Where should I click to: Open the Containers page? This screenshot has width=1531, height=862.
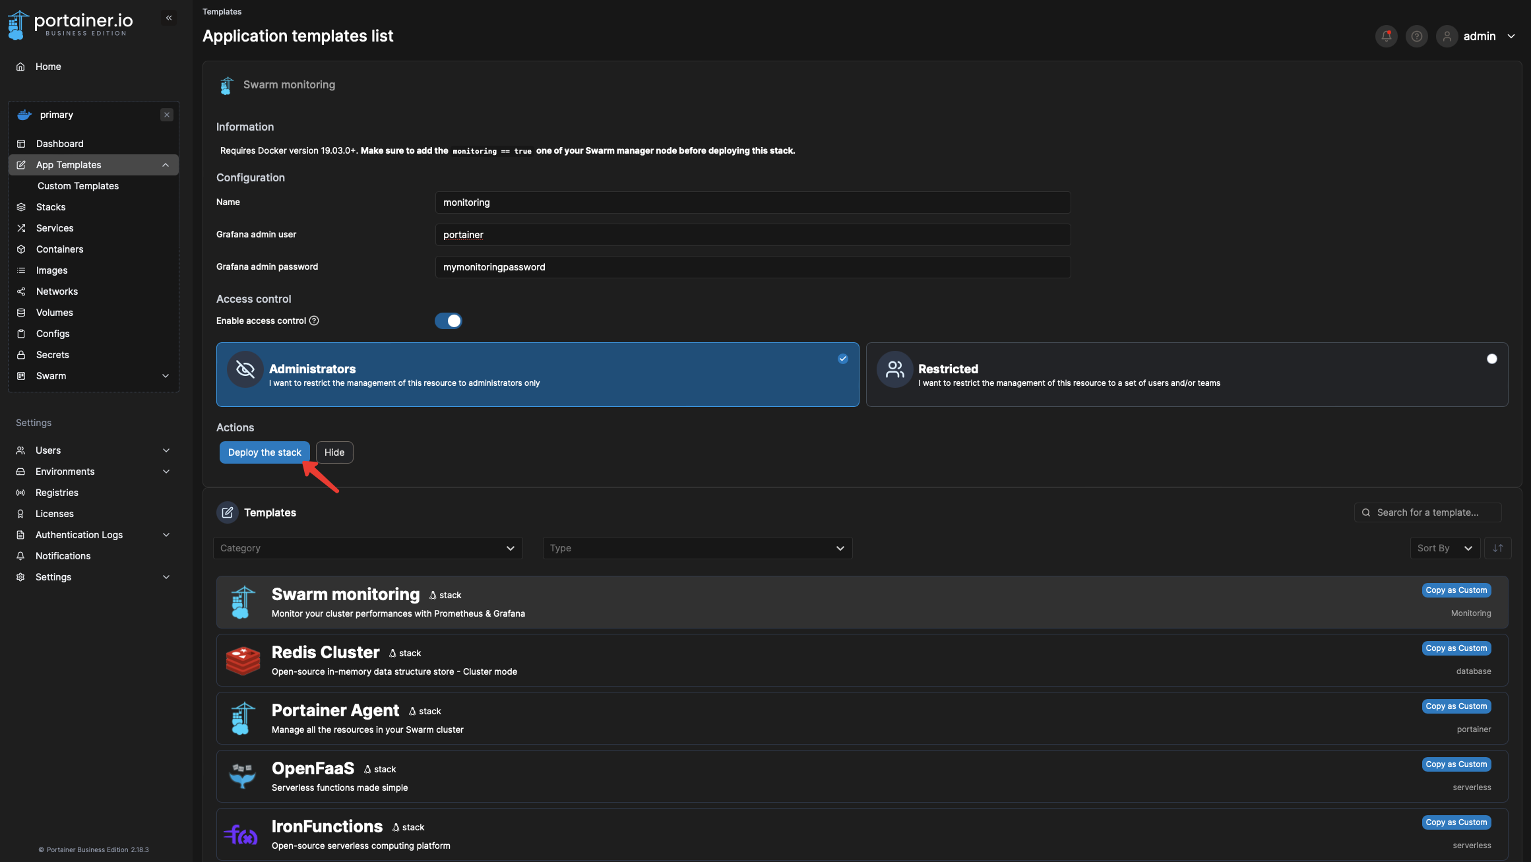tap(94, 249)
